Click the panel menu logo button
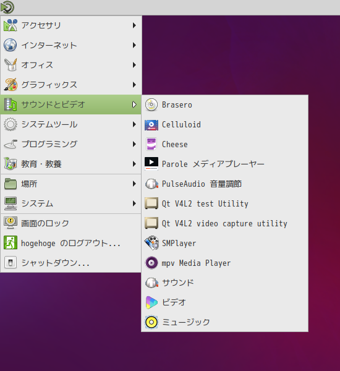Screen dimensions: 340x371 [7, 7]
